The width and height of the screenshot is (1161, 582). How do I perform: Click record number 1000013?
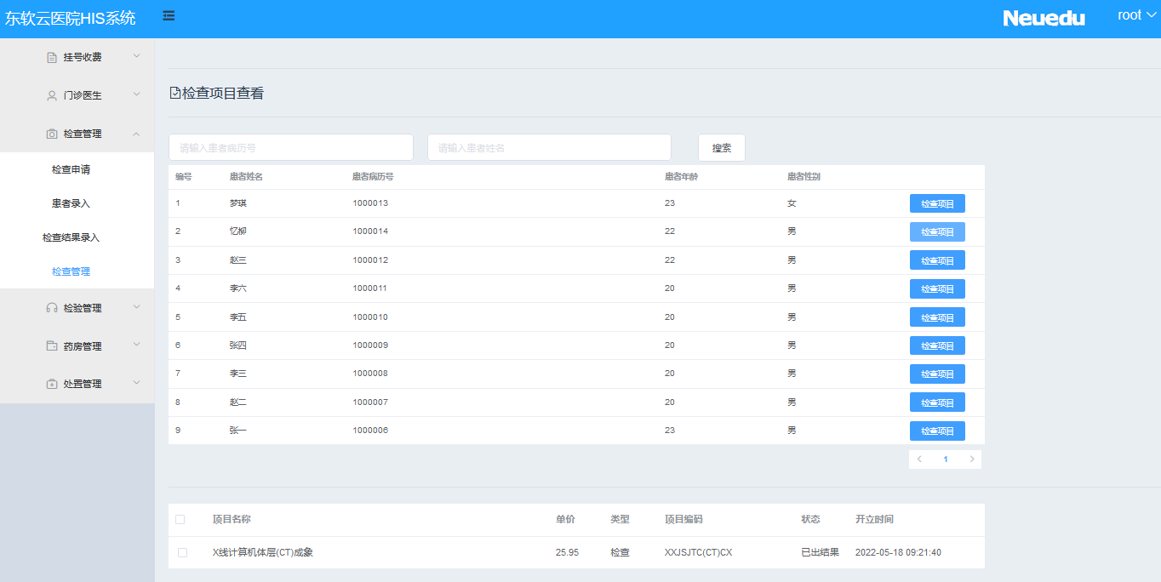click(x=370, y=203)
